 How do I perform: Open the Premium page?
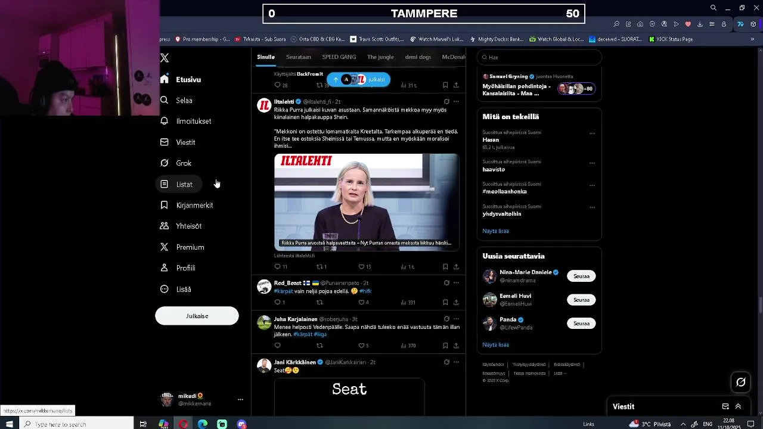pyautogui.click(x=182, y=247)
